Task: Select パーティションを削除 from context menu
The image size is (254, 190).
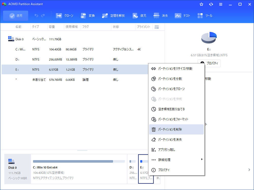Action: [177, 129]
